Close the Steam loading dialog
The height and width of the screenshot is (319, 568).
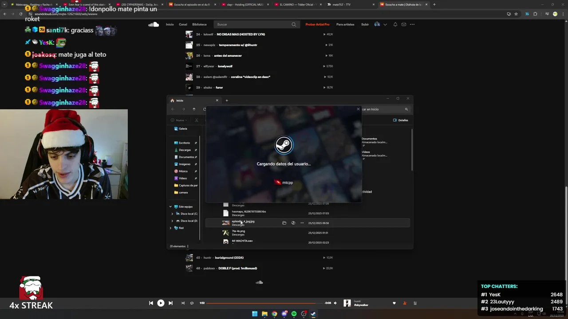click(x=358, y=109)
